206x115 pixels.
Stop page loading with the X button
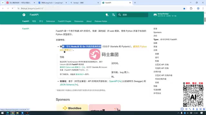click(13, 8)
